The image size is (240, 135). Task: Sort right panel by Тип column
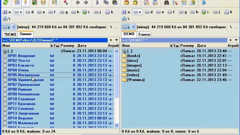(174, 46)
